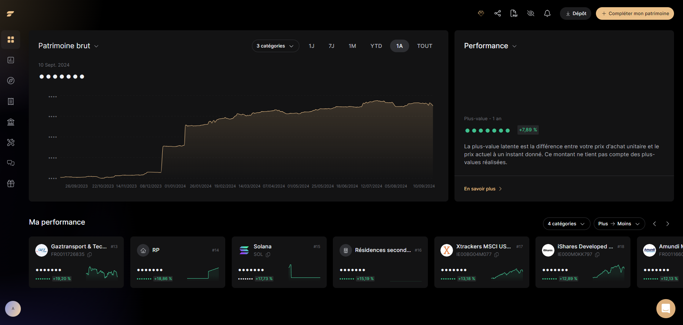Click the +13,18 % Xtrackers gain

(x=467, y=279)
